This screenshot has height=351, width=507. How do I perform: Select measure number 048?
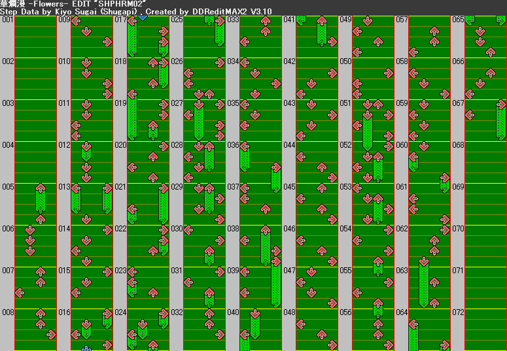tap(288, 312)
